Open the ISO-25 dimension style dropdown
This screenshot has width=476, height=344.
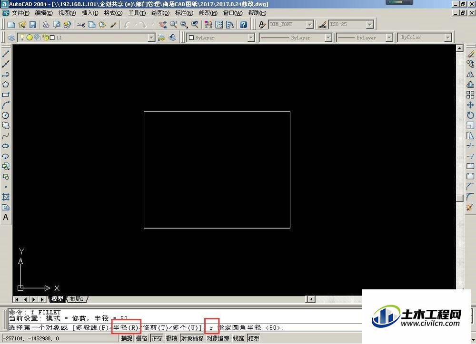click(369, 25)
